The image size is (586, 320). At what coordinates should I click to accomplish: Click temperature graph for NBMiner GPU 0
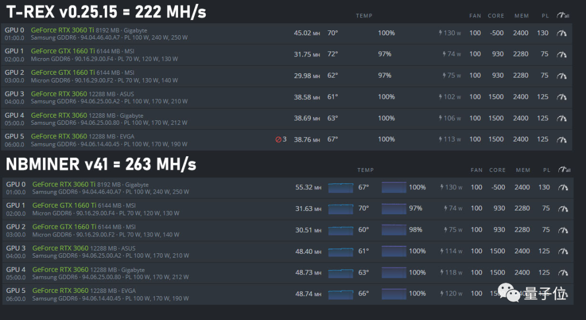coord(341,188)
